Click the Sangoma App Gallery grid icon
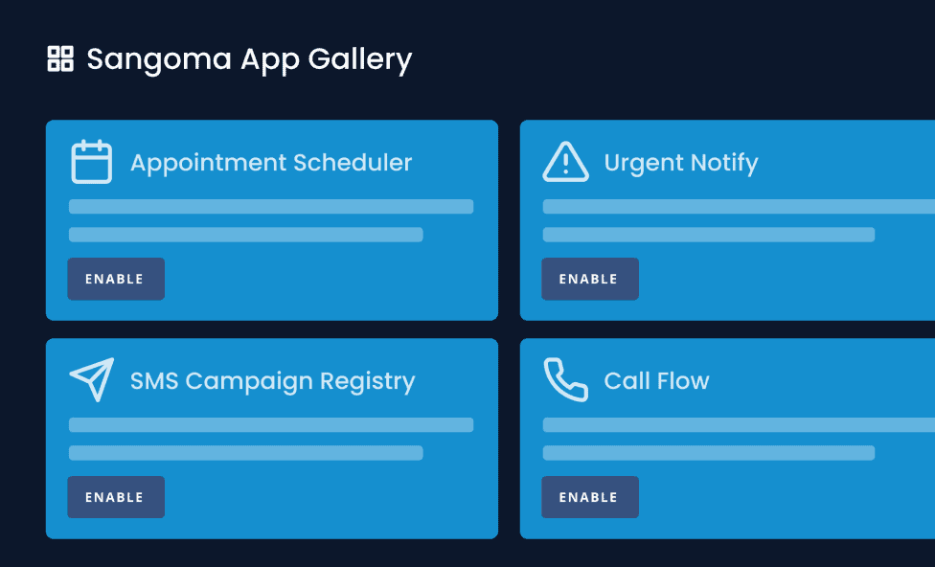935x567 pixels. click(60, 58)
